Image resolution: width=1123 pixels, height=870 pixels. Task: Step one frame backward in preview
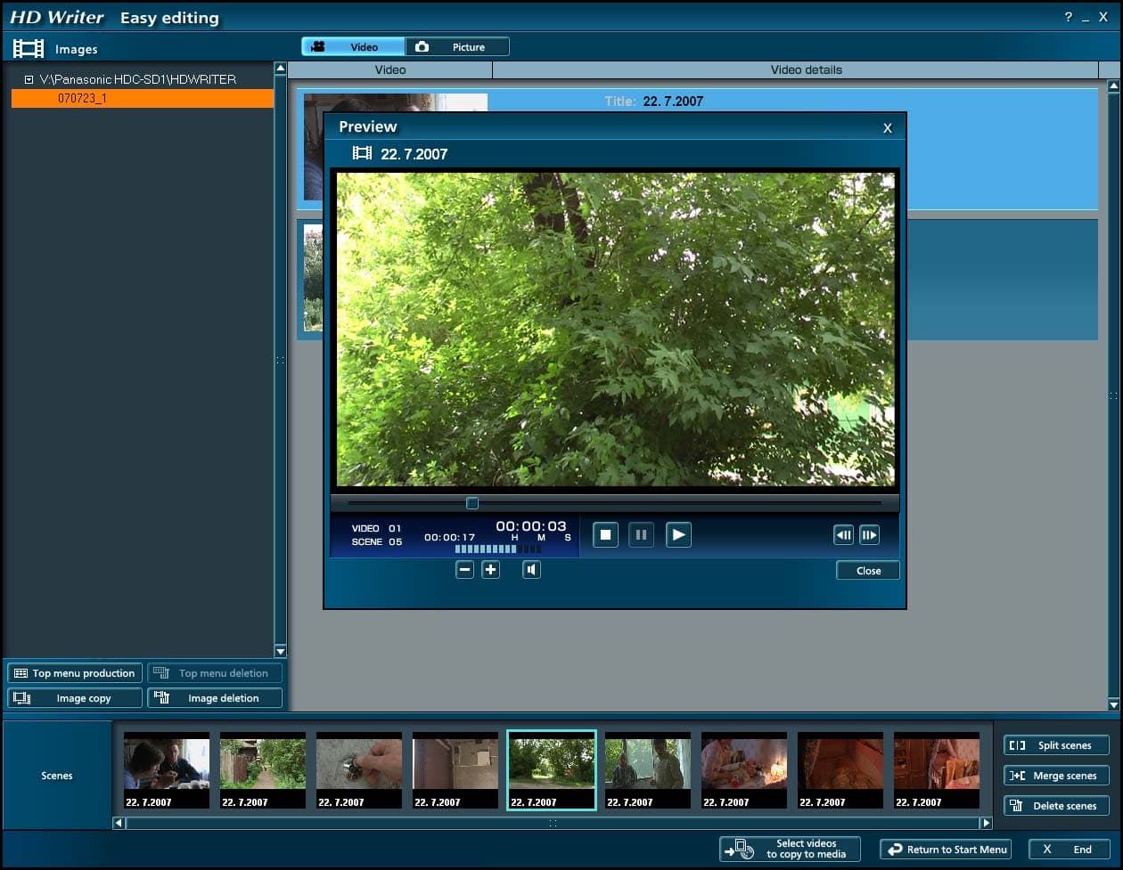click(x=843, y=534)
